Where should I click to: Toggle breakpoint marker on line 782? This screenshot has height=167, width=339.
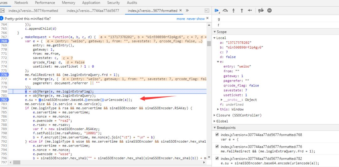coord(4,100)
